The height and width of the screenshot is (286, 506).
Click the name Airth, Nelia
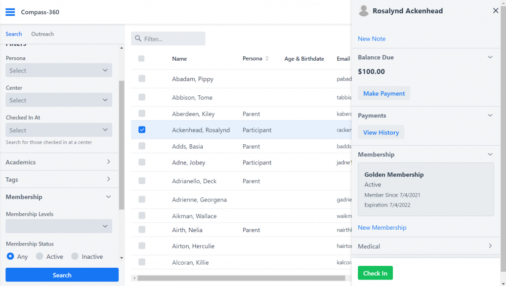tap(187, 230)
